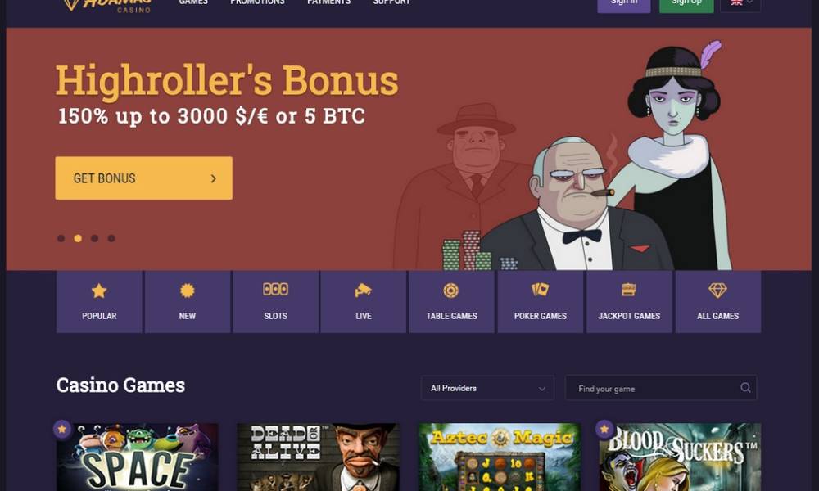819x491 pixels.
Task: Click the search magnifier icon
Action: click(745, 388)
